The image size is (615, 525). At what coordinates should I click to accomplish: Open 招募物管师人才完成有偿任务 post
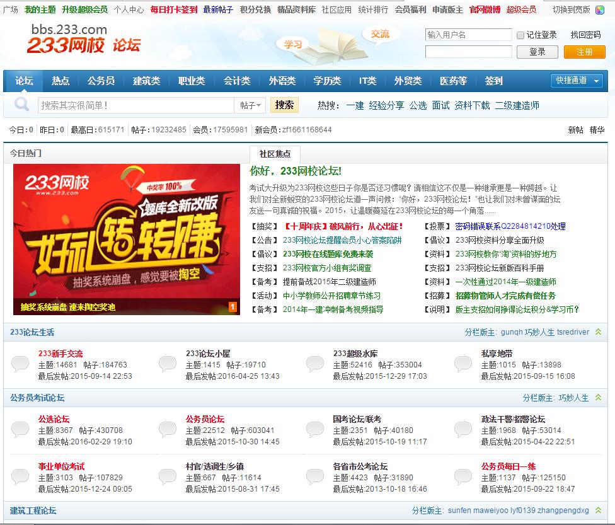click(505, 296)
